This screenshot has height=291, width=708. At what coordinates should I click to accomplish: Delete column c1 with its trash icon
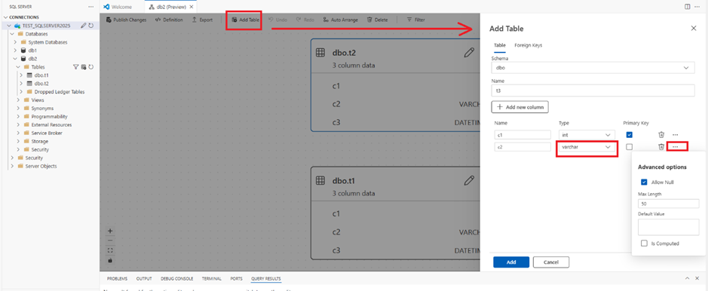point(661,134)
